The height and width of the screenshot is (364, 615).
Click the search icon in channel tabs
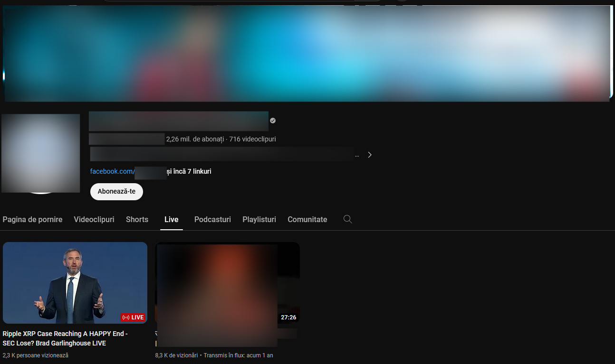coord(347,219)
